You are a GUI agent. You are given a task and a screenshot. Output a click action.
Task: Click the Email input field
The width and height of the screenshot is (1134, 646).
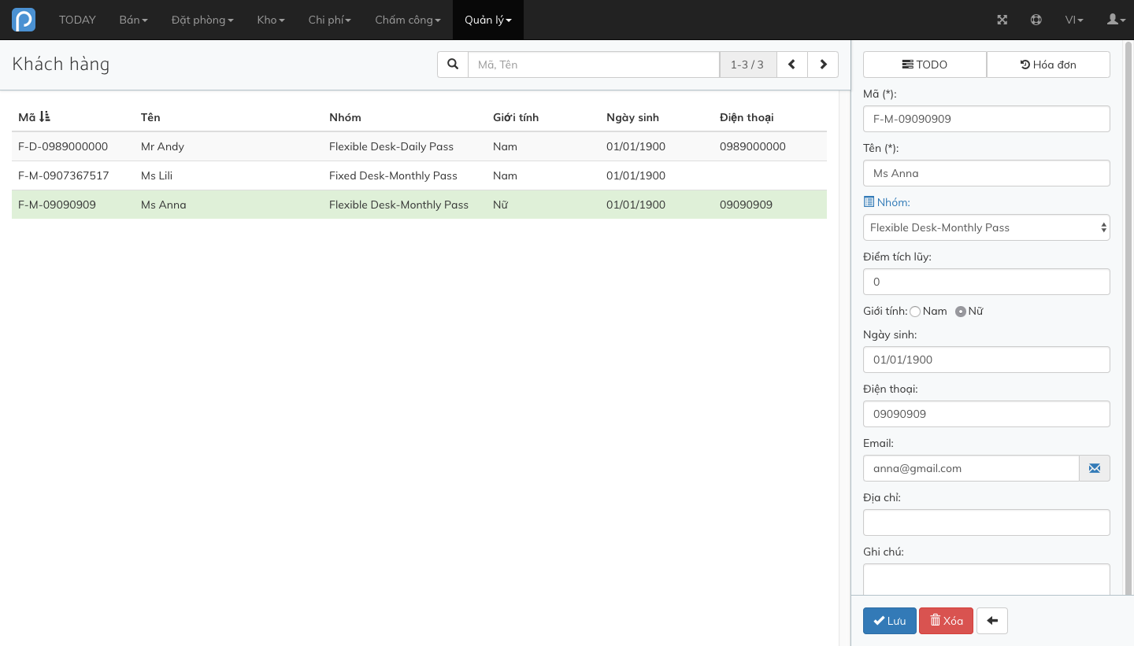pyautogui.click(x=971, y=468)
